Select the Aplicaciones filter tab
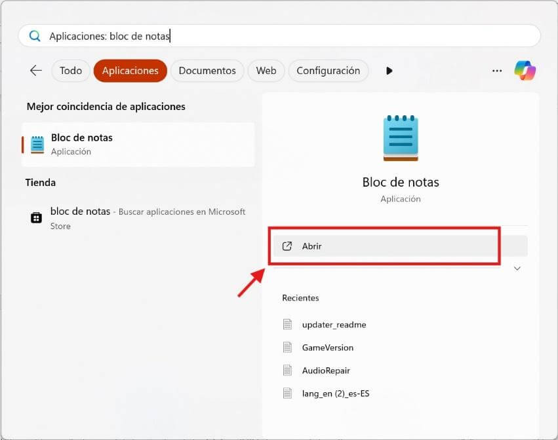Screen dimensions: 558x440 130,71
